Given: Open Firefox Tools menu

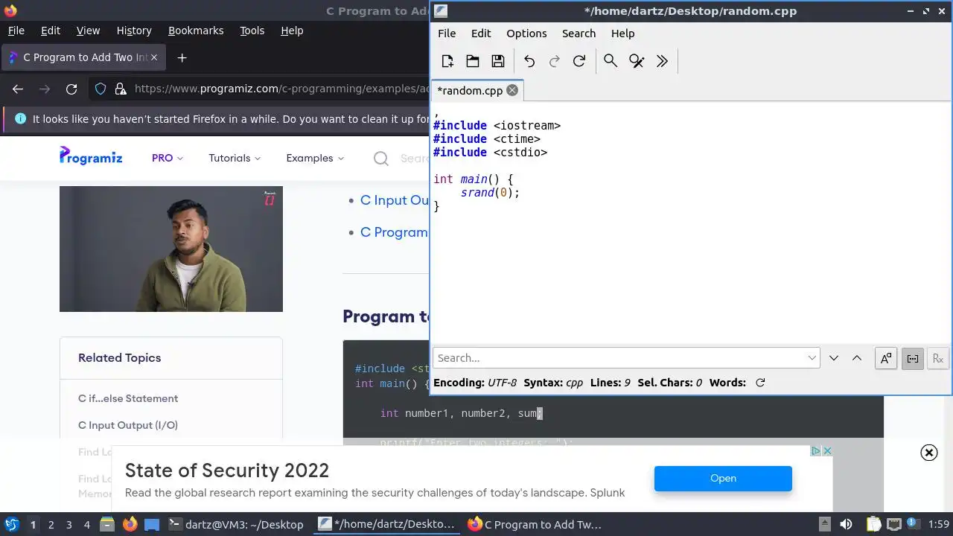Looking at the screenshot, I should 252,31.
